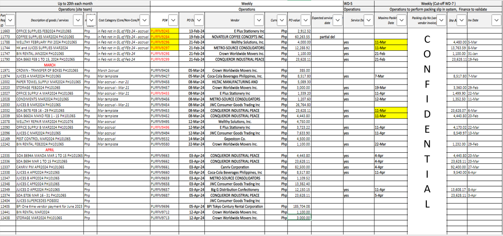Select description BPI One time vendor payment
Image resolution: width=503 pixels, height=236 pixels.
(x=50, y=207)
